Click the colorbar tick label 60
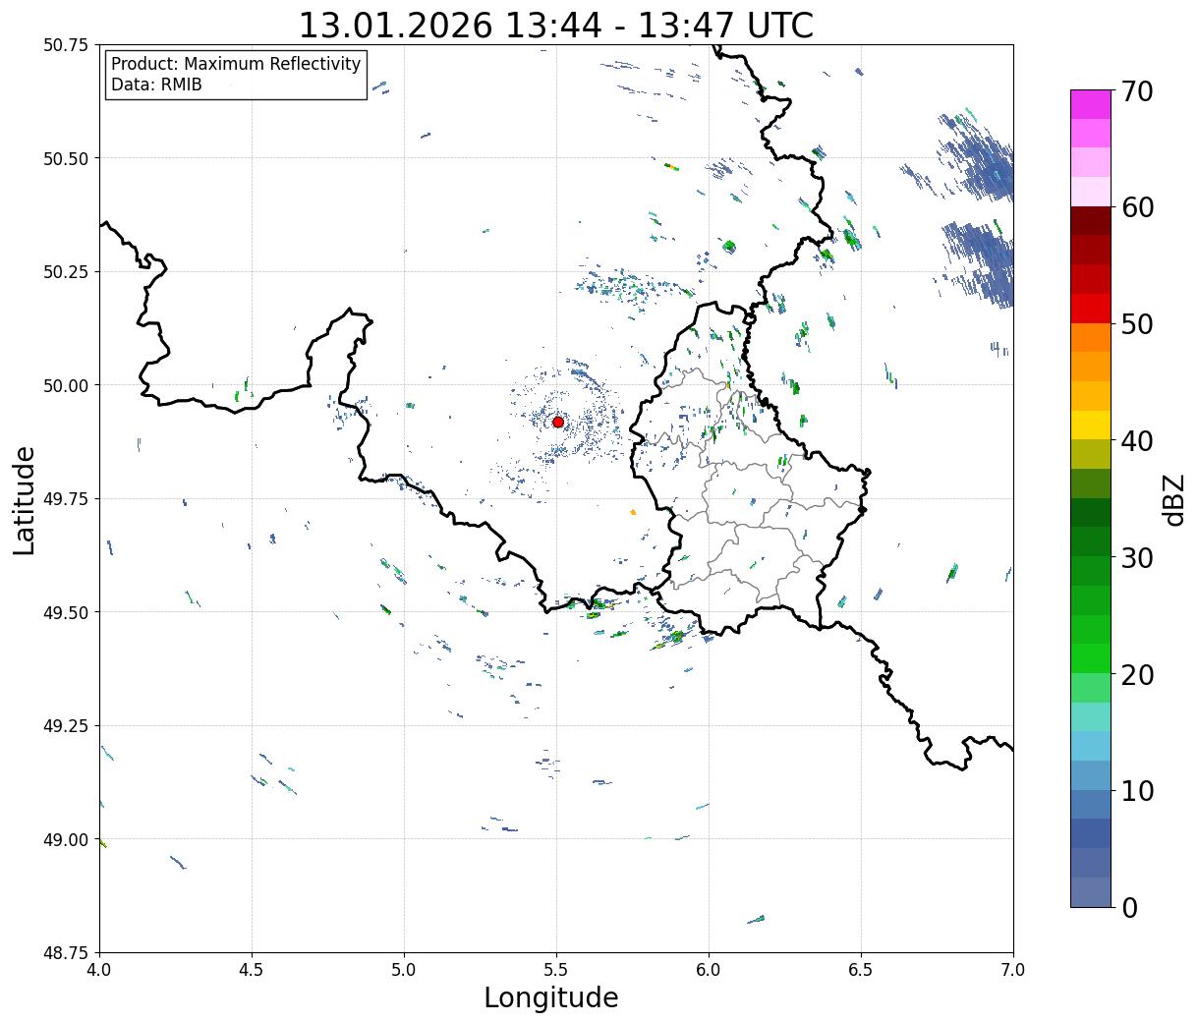 coord(1137,207)
